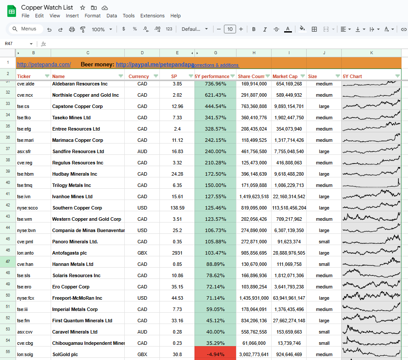Toggle bold formatting
The image size is (408, 360).
(x=254, y=29)
